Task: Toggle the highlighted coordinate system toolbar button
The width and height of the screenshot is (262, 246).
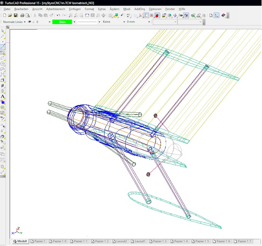Action: (217, 15)
